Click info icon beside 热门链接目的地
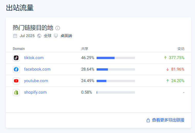 coord(58,28)
